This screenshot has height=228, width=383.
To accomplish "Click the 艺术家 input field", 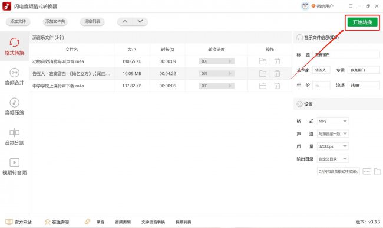I will (321, 70).
